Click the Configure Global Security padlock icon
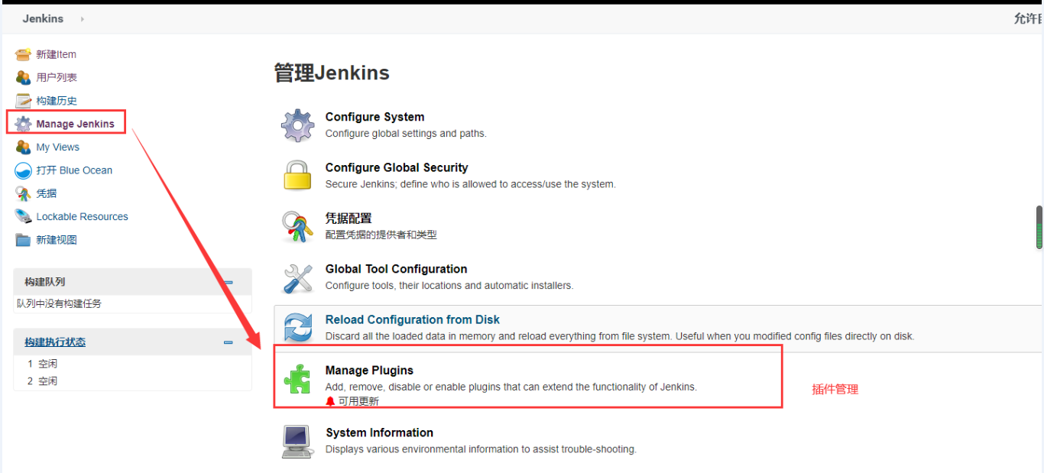1044x473 pixels. pos(297,175)
